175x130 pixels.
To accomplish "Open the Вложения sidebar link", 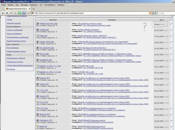I will [x=11, y=69].
